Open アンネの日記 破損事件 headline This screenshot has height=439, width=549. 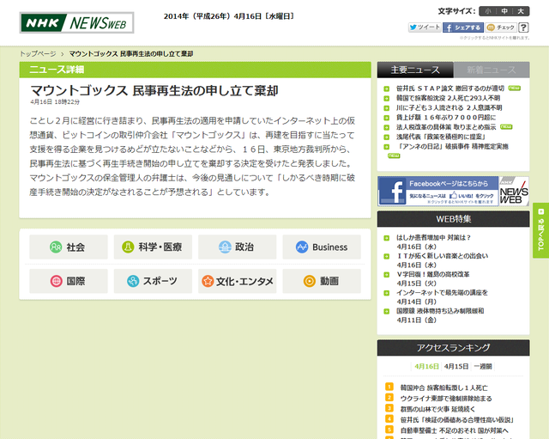(452, 146)
